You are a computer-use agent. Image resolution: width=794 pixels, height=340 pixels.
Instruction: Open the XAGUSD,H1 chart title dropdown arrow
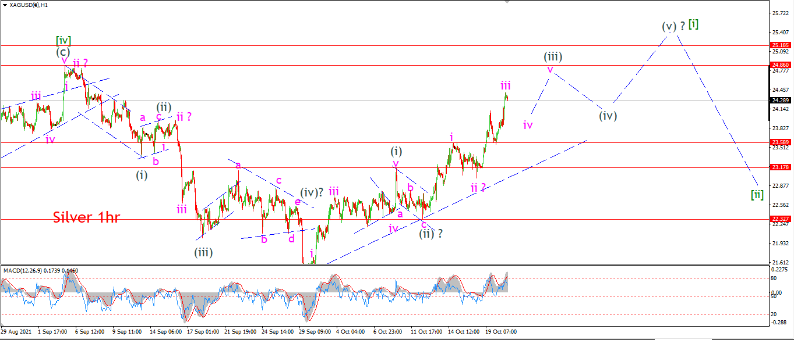click(5, 4)
